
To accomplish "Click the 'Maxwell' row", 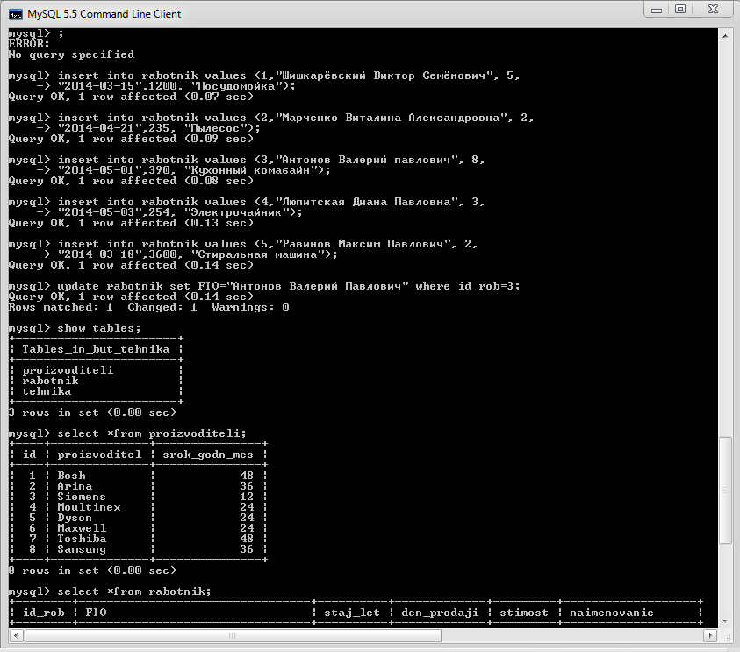I will coord(139,528).
